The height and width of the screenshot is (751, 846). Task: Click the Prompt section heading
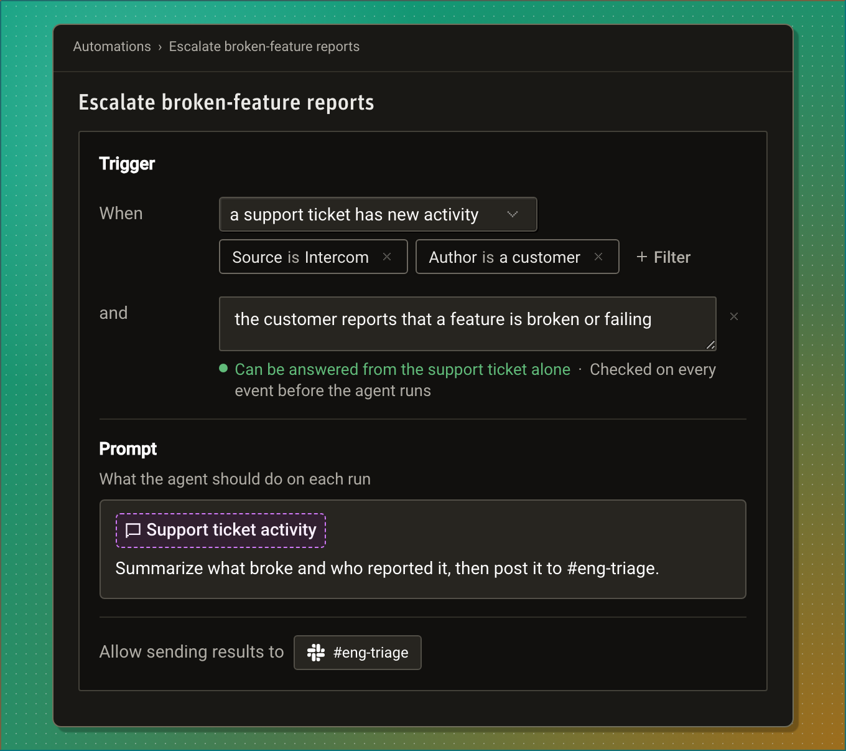128,449
